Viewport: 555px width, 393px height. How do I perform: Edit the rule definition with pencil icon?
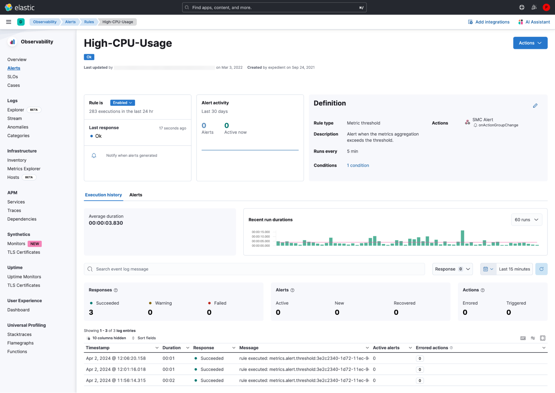(535, 106)
